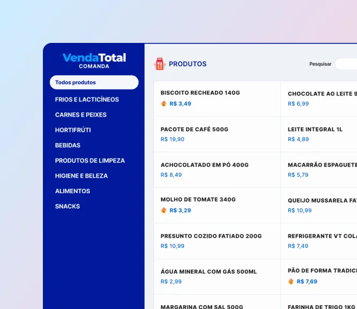Select Pacote de Café 500G product

pos(217,134)
